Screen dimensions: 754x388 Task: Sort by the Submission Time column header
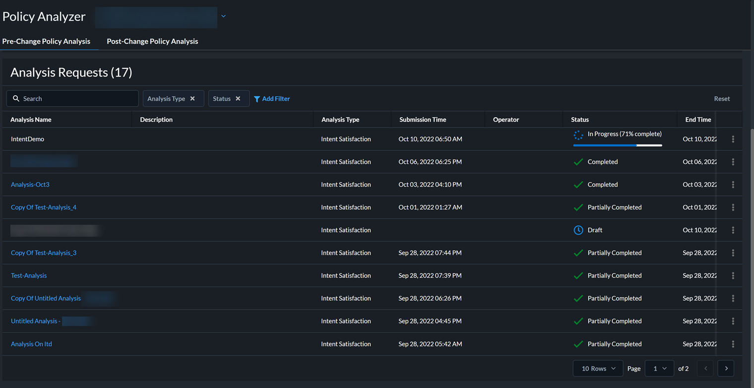pyautogui.click(x=423, y=120)
